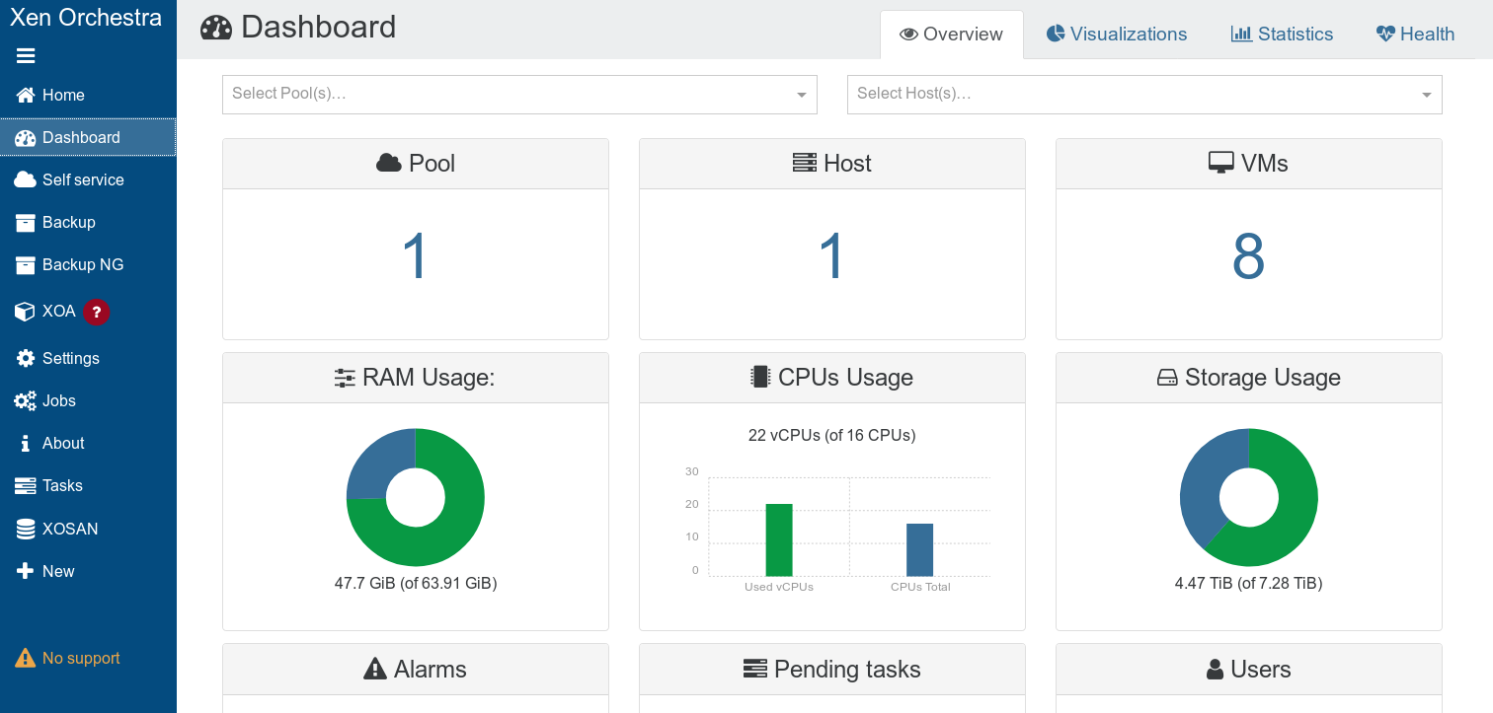Click the Alarms warning triangle icon
The image size is (1493, 713).
[x=375, y=670]
